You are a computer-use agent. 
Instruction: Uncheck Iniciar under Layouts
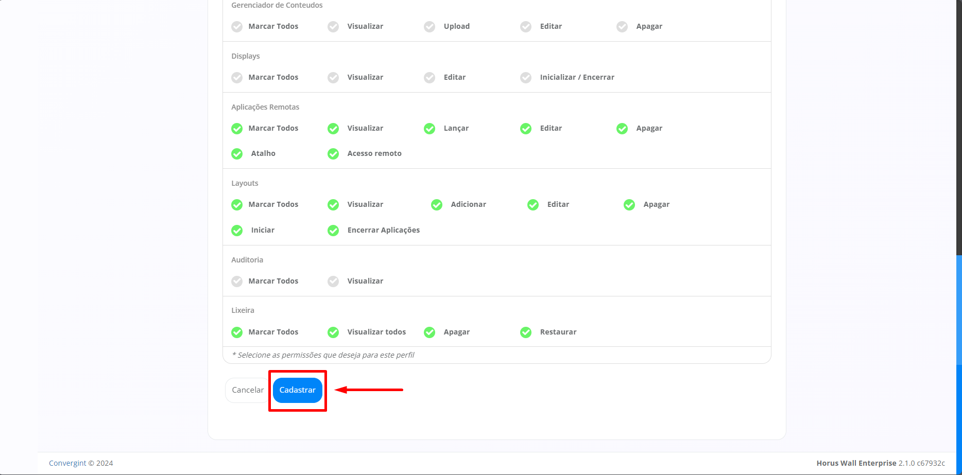[x=237, y=231]
